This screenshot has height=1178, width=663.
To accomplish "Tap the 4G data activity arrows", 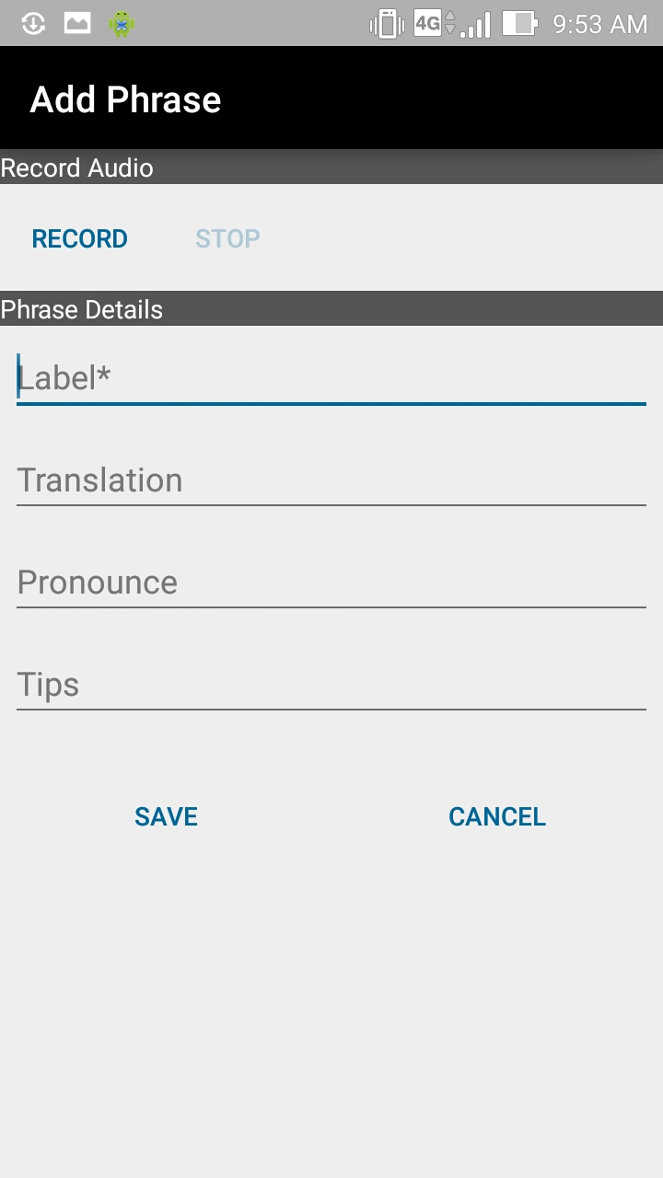I will [x=449, y=23].
